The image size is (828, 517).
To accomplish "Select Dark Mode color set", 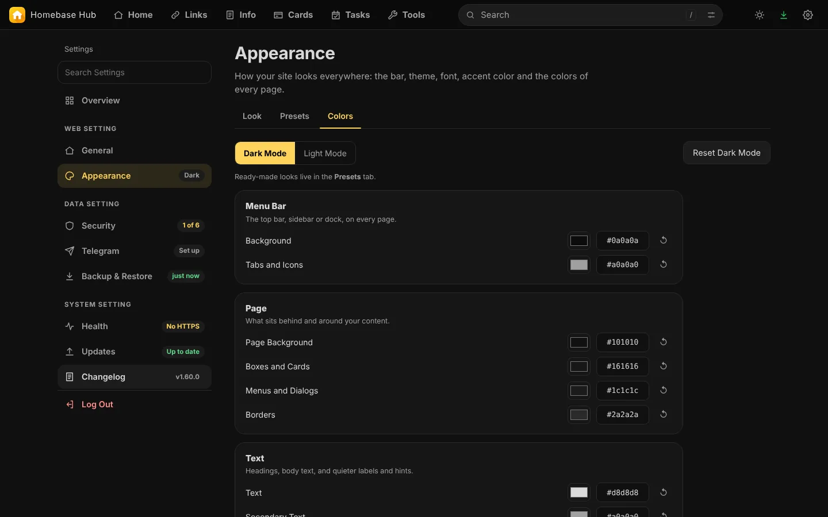I will tap(265, 153).
